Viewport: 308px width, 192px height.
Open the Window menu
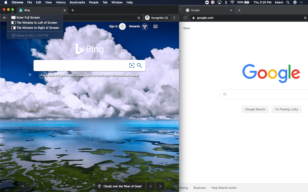117,2
